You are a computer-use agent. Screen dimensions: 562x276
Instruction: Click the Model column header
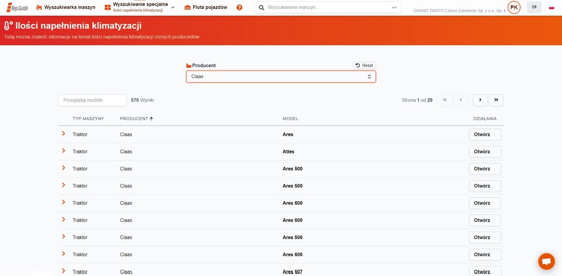(291, 119)
